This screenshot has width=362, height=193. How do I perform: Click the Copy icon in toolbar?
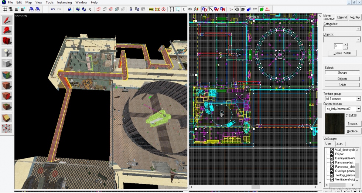(x=137, y=9)
